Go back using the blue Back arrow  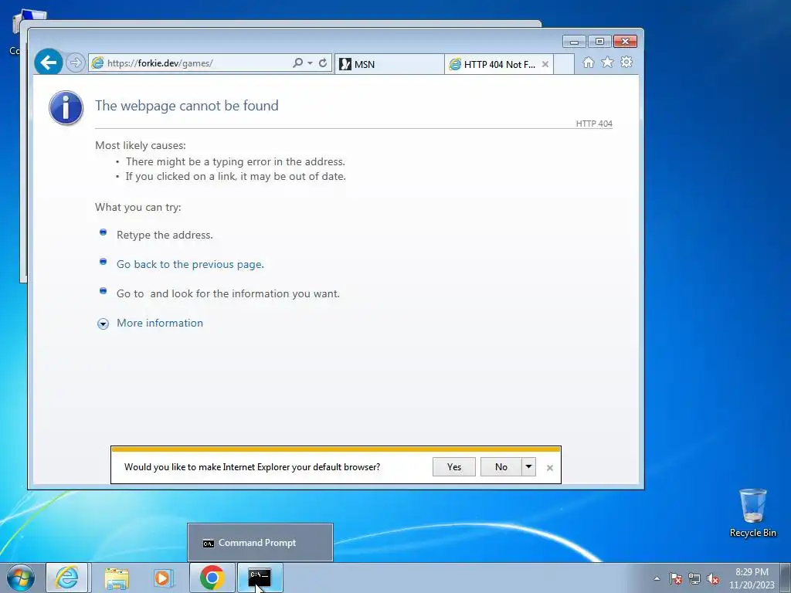tap(49, 63)
